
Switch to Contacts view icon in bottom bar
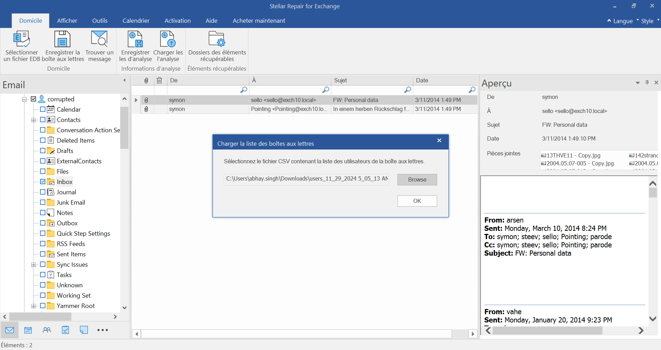pos(47,330)
